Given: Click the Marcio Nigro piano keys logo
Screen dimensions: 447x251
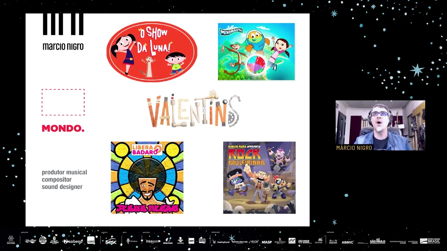Looking at the screenshot, I should [x=63, y=24].
